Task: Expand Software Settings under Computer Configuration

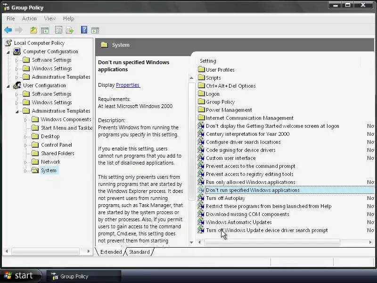Action: 16,60
